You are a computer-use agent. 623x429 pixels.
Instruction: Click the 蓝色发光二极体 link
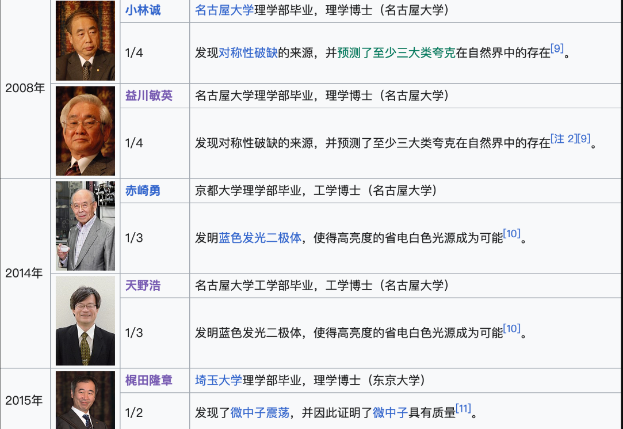[x=260, y=238]
